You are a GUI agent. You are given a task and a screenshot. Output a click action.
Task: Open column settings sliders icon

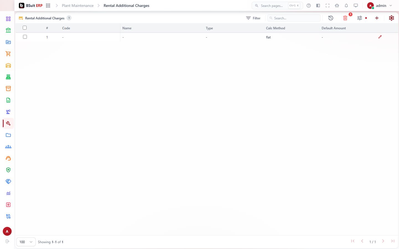pos(360,18)
